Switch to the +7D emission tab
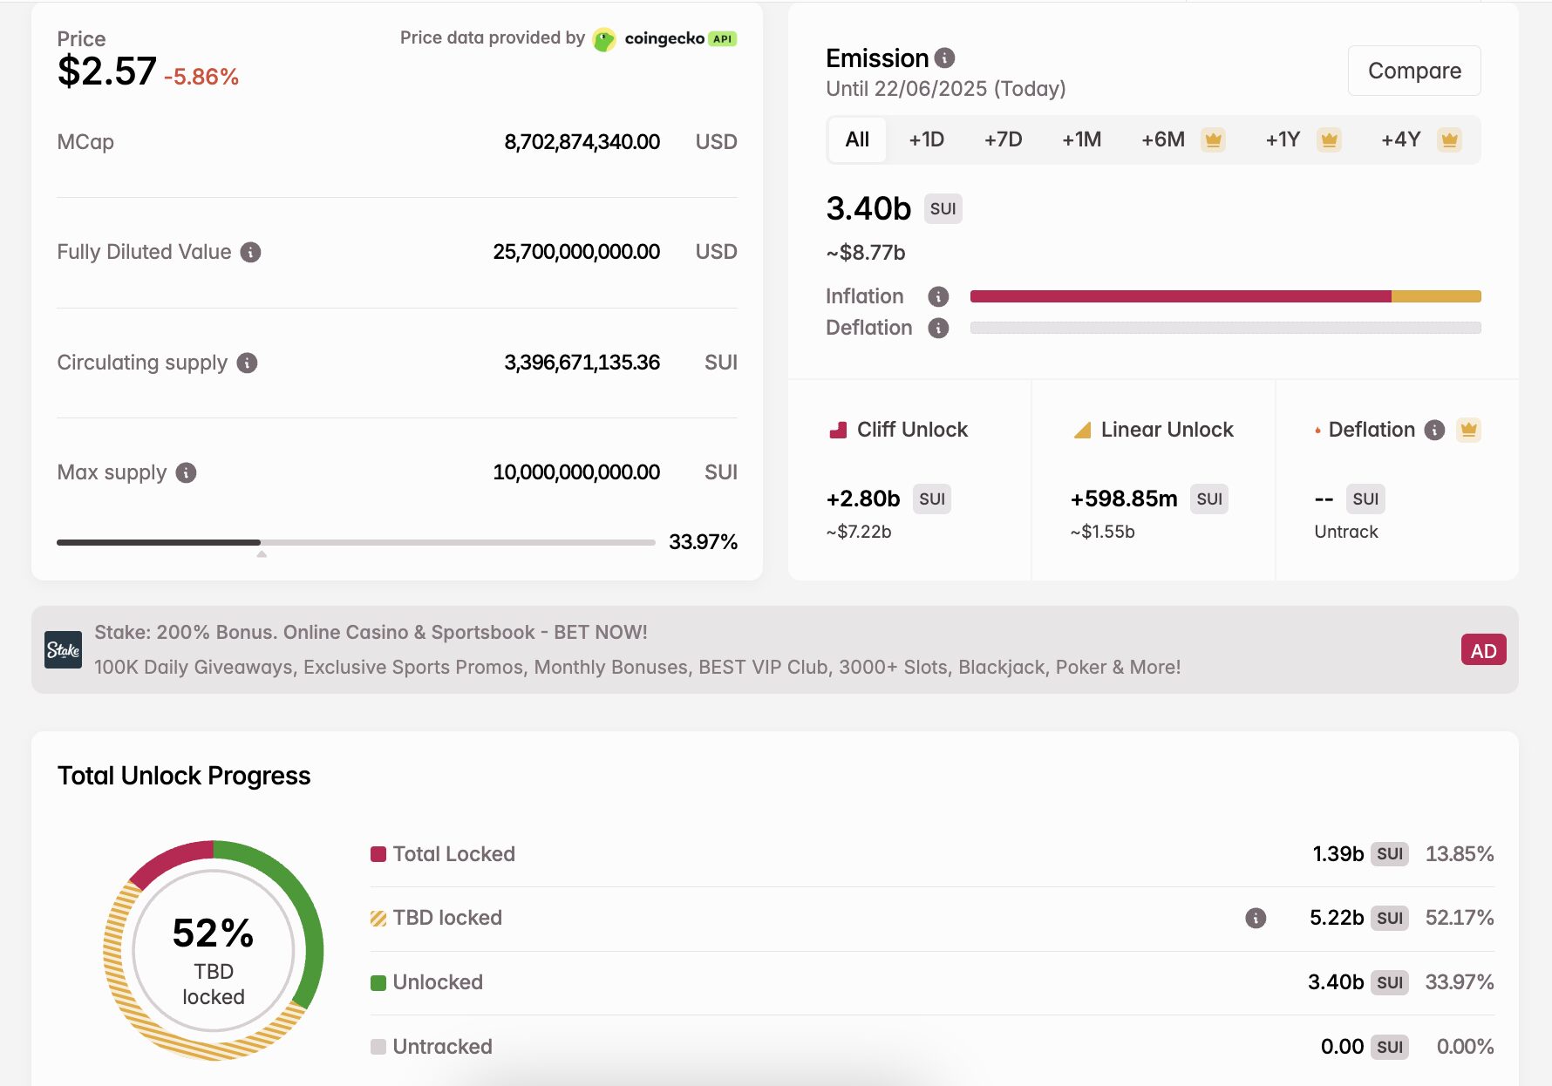The width and height of the screenshot is (1552, 1086). [x=1002, y=139]
